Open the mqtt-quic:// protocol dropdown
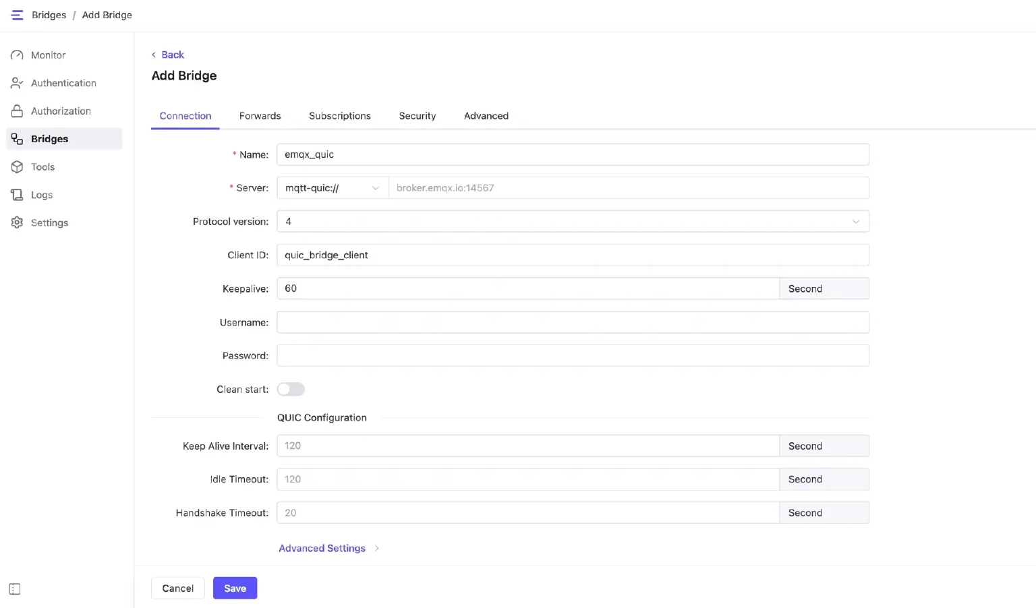This screenshot has width=1036, height=608. point(333,188)
